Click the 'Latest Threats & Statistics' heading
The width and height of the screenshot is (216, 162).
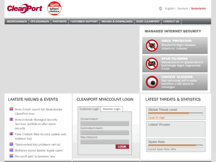(x=173, y=99)
